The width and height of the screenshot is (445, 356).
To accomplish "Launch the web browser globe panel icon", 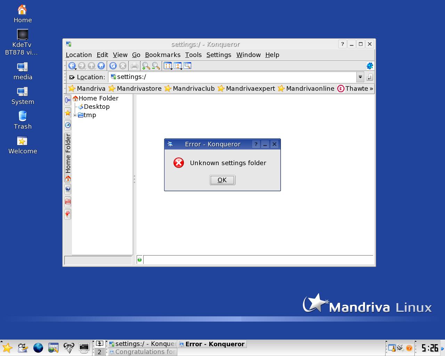I will (38, 348).
